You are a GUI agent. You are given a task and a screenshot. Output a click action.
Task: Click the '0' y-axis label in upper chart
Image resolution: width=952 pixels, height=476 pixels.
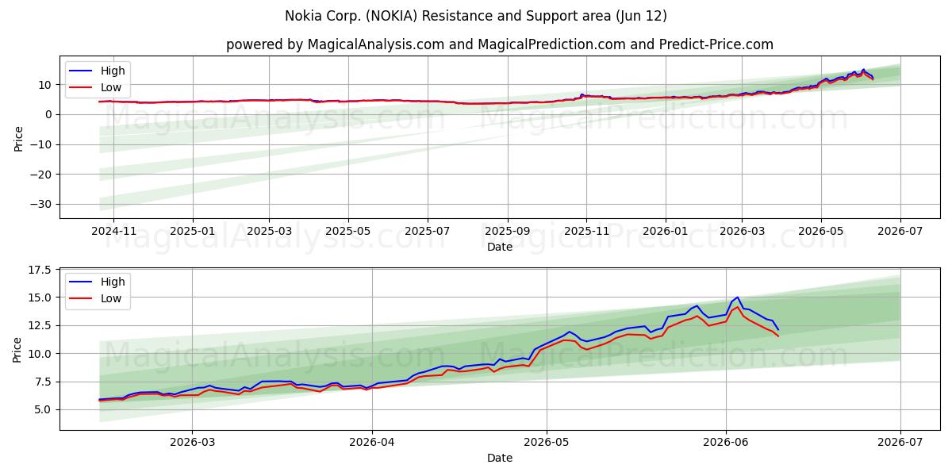coord(50,114)
